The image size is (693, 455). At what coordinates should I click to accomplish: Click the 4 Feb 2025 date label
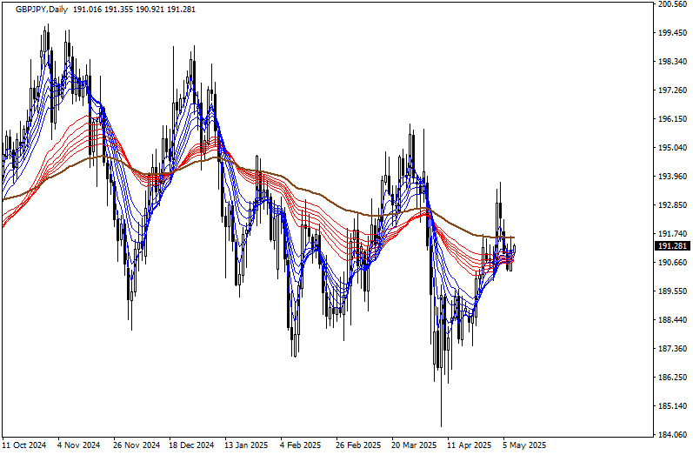tap(300, 445)
